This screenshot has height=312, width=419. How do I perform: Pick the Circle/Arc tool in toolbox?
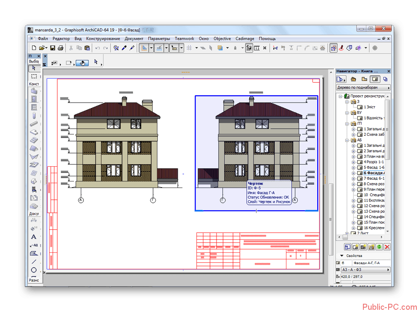tap(33, 270)
